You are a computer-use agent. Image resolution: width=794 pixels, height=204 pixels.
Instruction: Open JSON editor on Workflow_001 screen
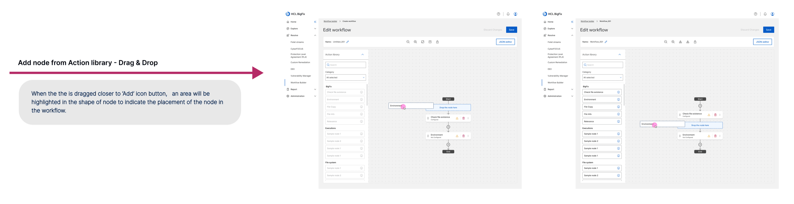click(x=762, y=42)
